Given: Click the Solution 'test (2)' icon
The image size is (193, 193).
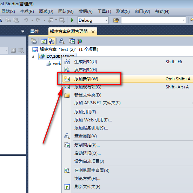Looking at the screenshot, I should 35,49.
